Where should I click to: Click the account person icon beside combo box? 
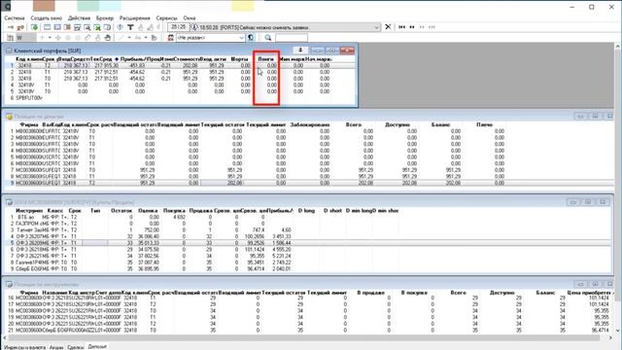click(171, 38)
